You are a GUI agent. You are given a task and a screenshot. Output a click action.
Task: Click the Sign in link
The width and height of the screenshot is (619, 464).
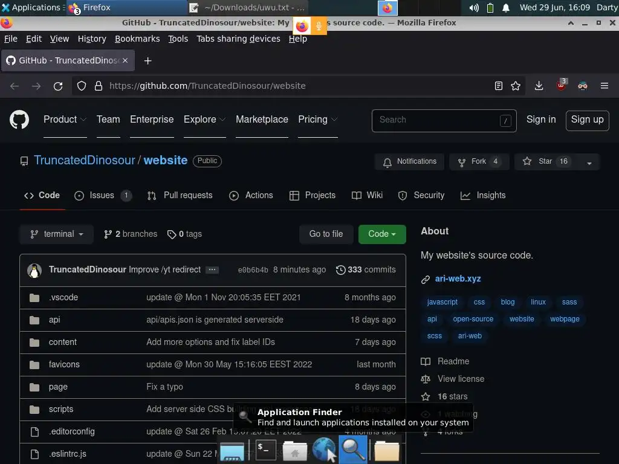541,120
